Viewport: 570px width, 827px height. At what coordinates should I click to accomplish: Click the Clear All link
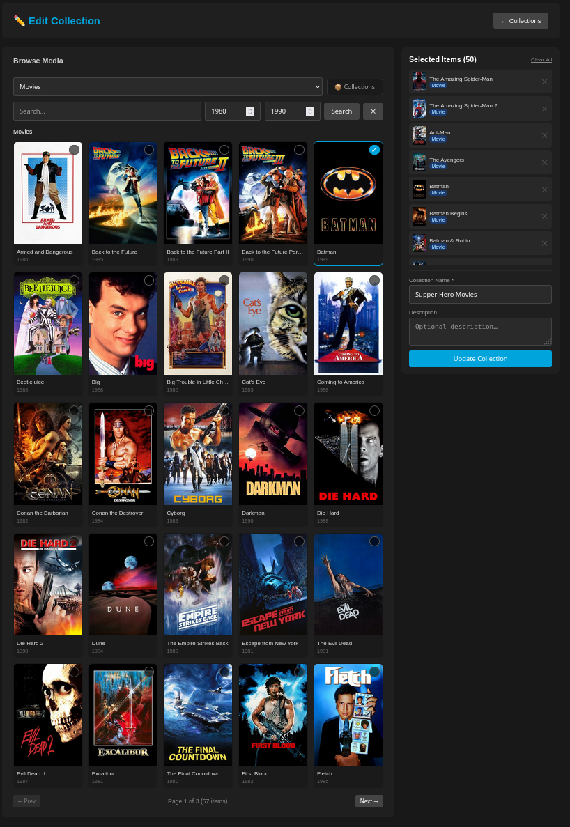541,59
